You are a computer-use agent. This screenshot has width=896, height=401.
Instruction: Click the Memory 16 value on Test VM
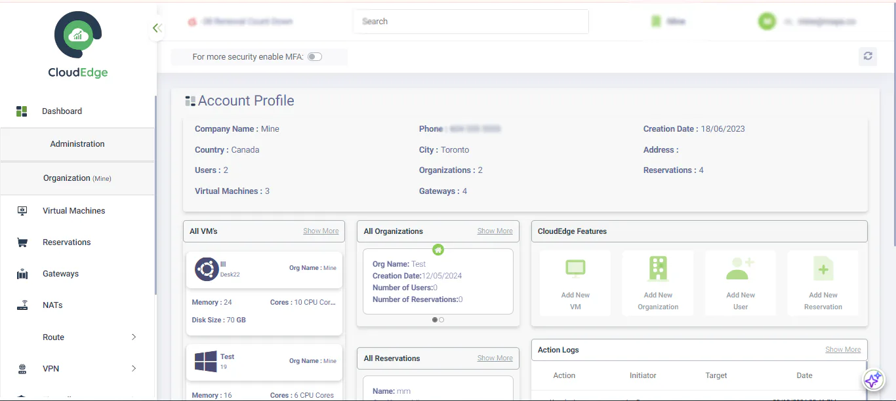(x=228, y=396)
